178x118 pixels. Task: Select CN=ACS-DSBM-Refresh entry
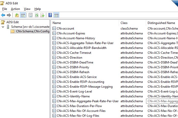coord(73,72)
